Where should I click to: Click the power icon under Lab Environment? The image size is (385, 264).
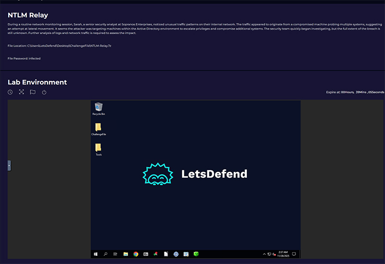coord(44,92)
